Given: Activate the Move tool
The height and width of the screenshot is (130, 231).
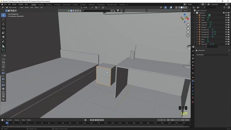Looking at the screenshot, I should [x=3, y=24].
